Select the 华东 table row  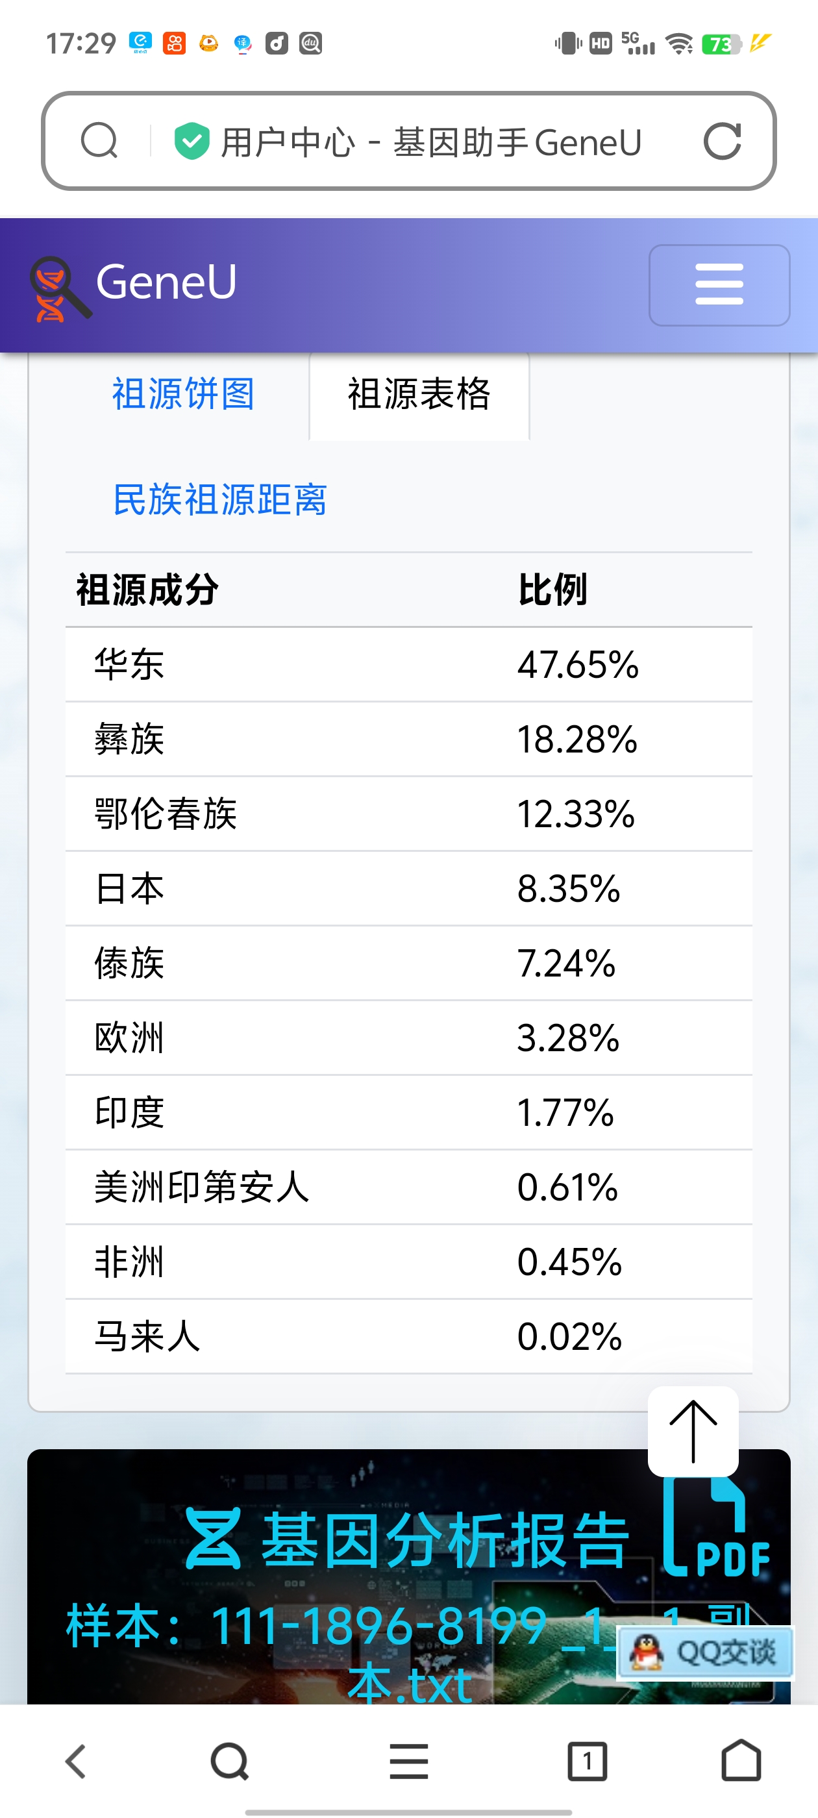tap(408, 664)
